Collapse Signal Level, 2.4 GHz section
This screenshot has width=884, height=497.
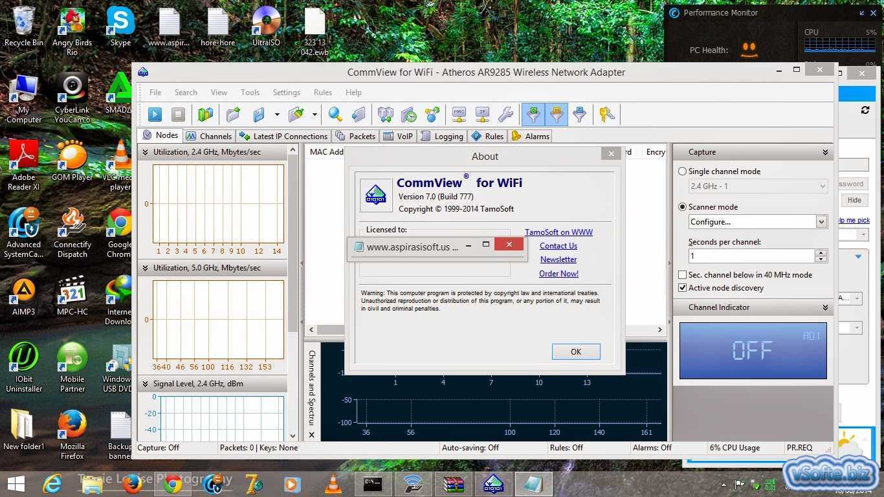click(x=144, y=384)
